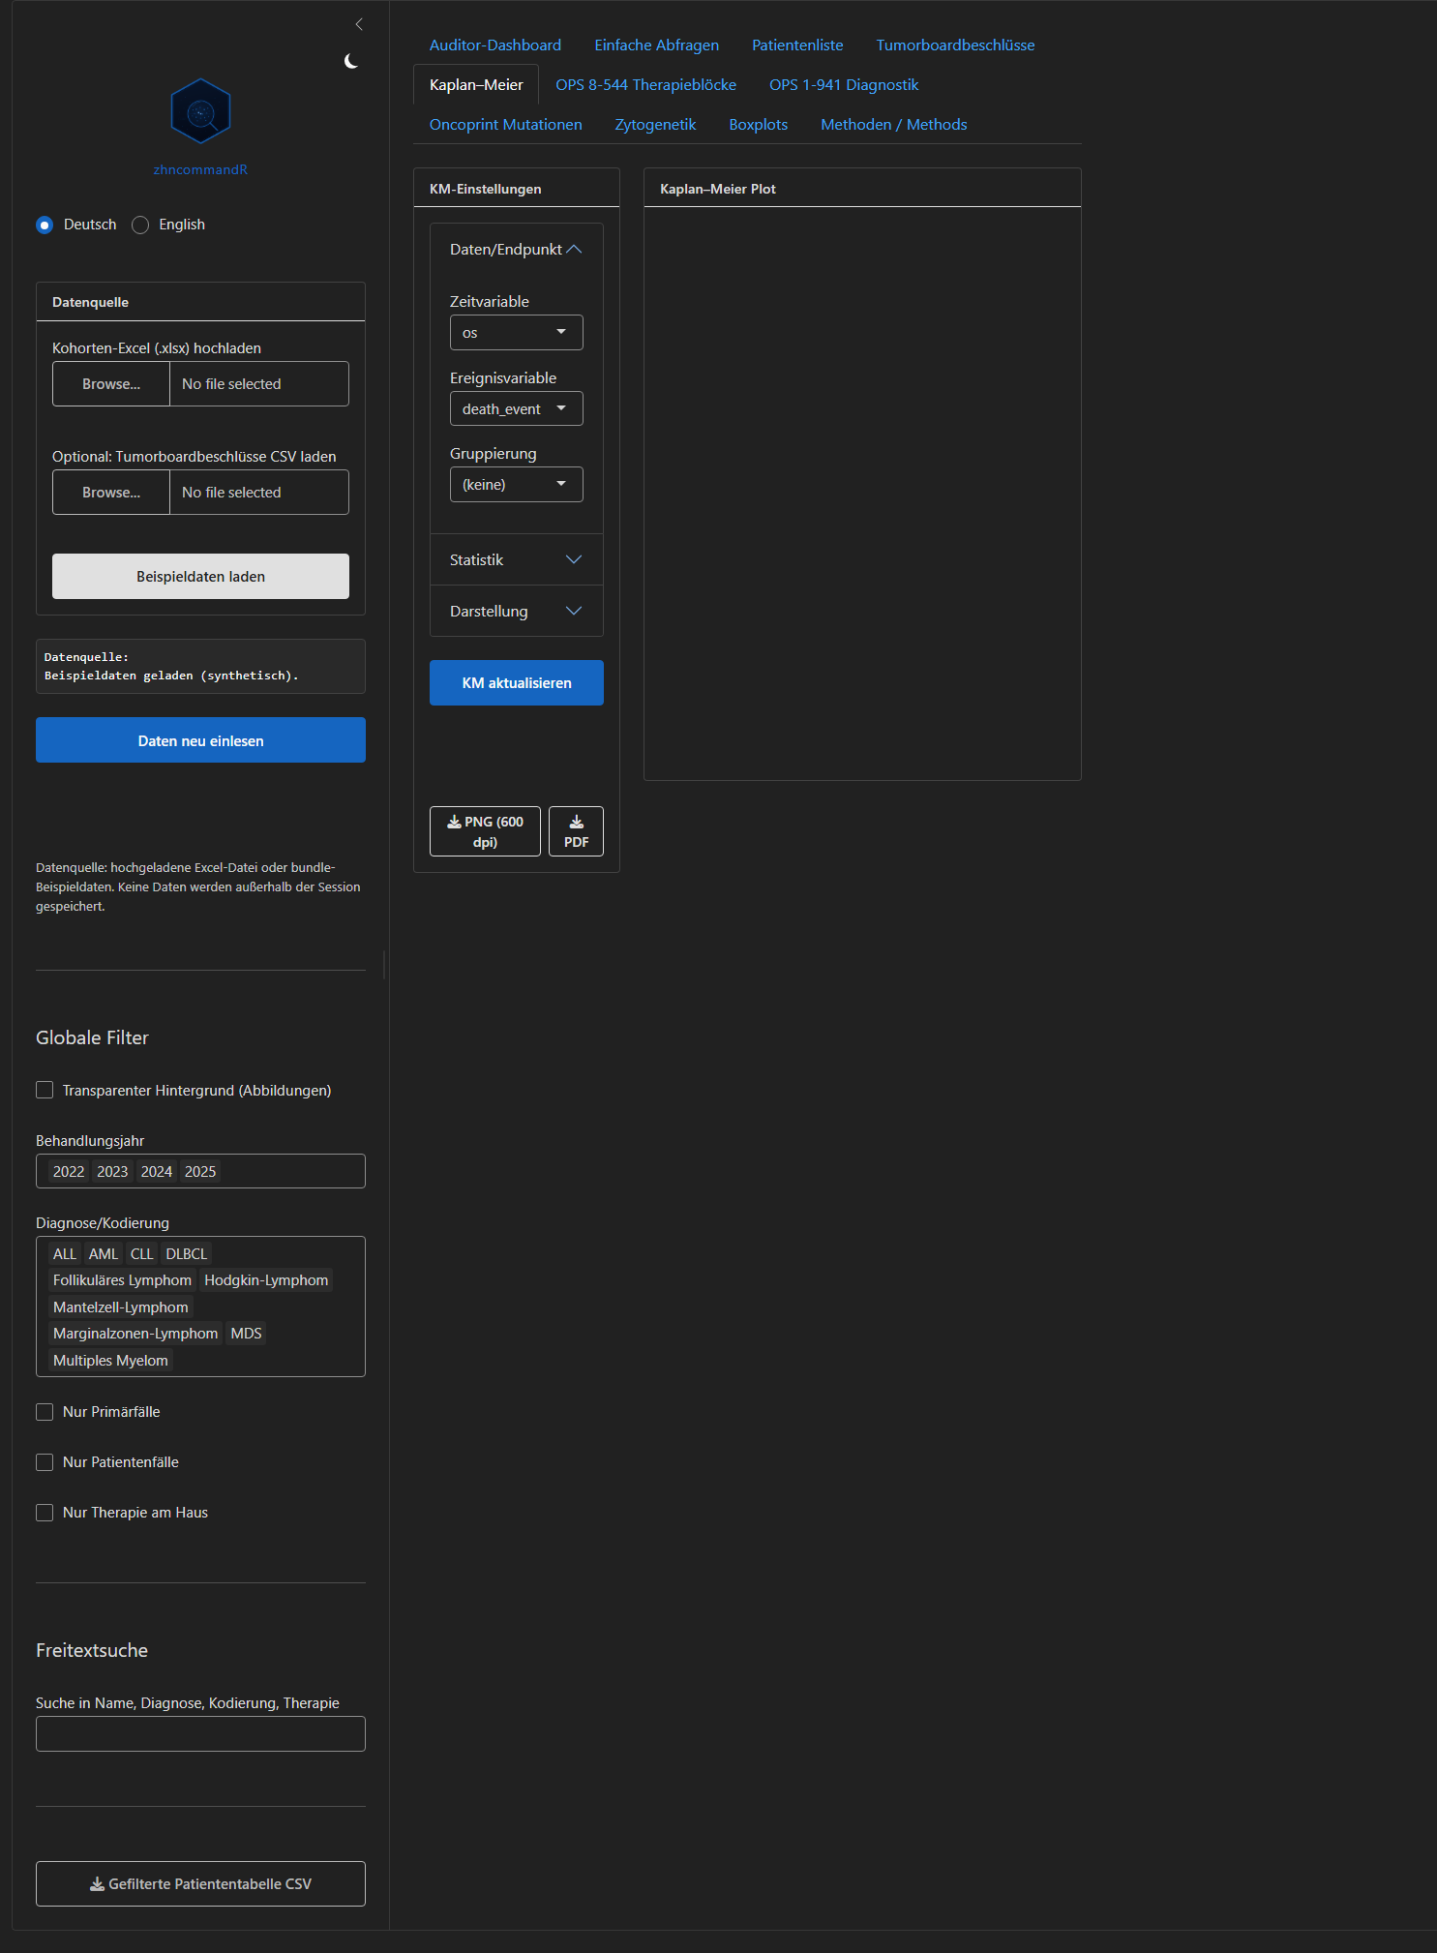Screen dimensions: 1437x1953
Task: Open the Gruppierung dropdown
Action: 516,484
